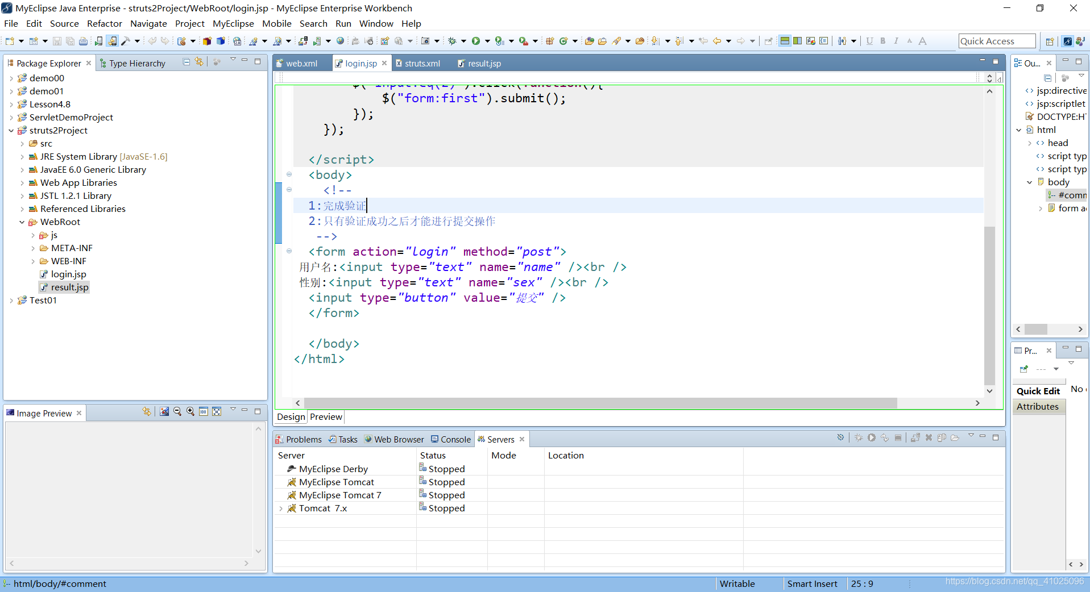Switch to MyEclipse Java Enterprise perspective icon
Viewport: 1090px width, 592px height.
[1068, 41]
